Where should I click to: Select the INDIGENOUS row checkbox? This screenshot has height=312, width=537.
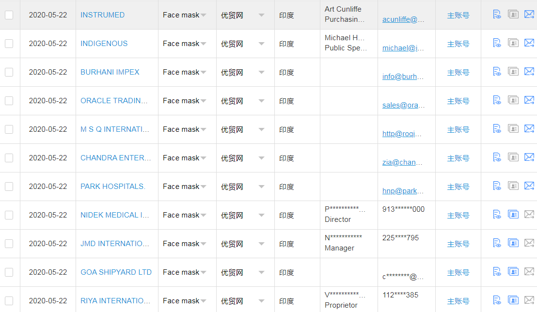(9, 44)
